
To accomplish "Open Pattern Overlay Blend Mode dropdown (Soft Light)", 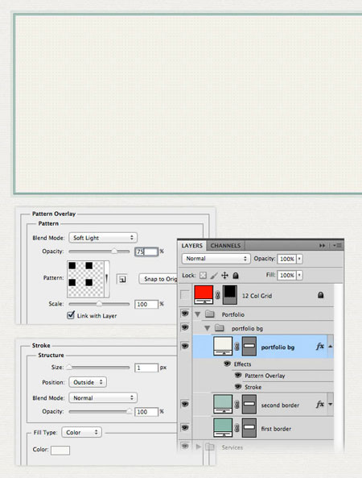I will [103, 238].
